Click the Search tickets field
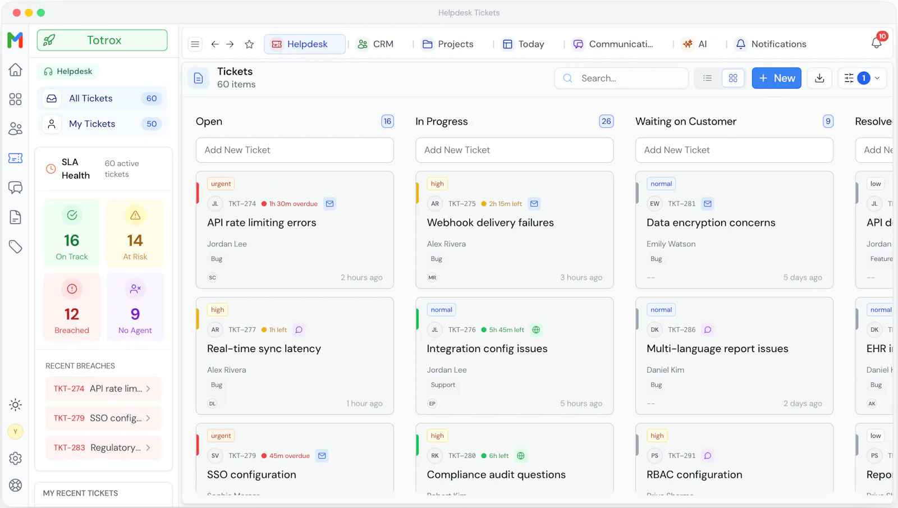Image resolution: width=898 pixels, height=508 pixels. coord(621,79)
